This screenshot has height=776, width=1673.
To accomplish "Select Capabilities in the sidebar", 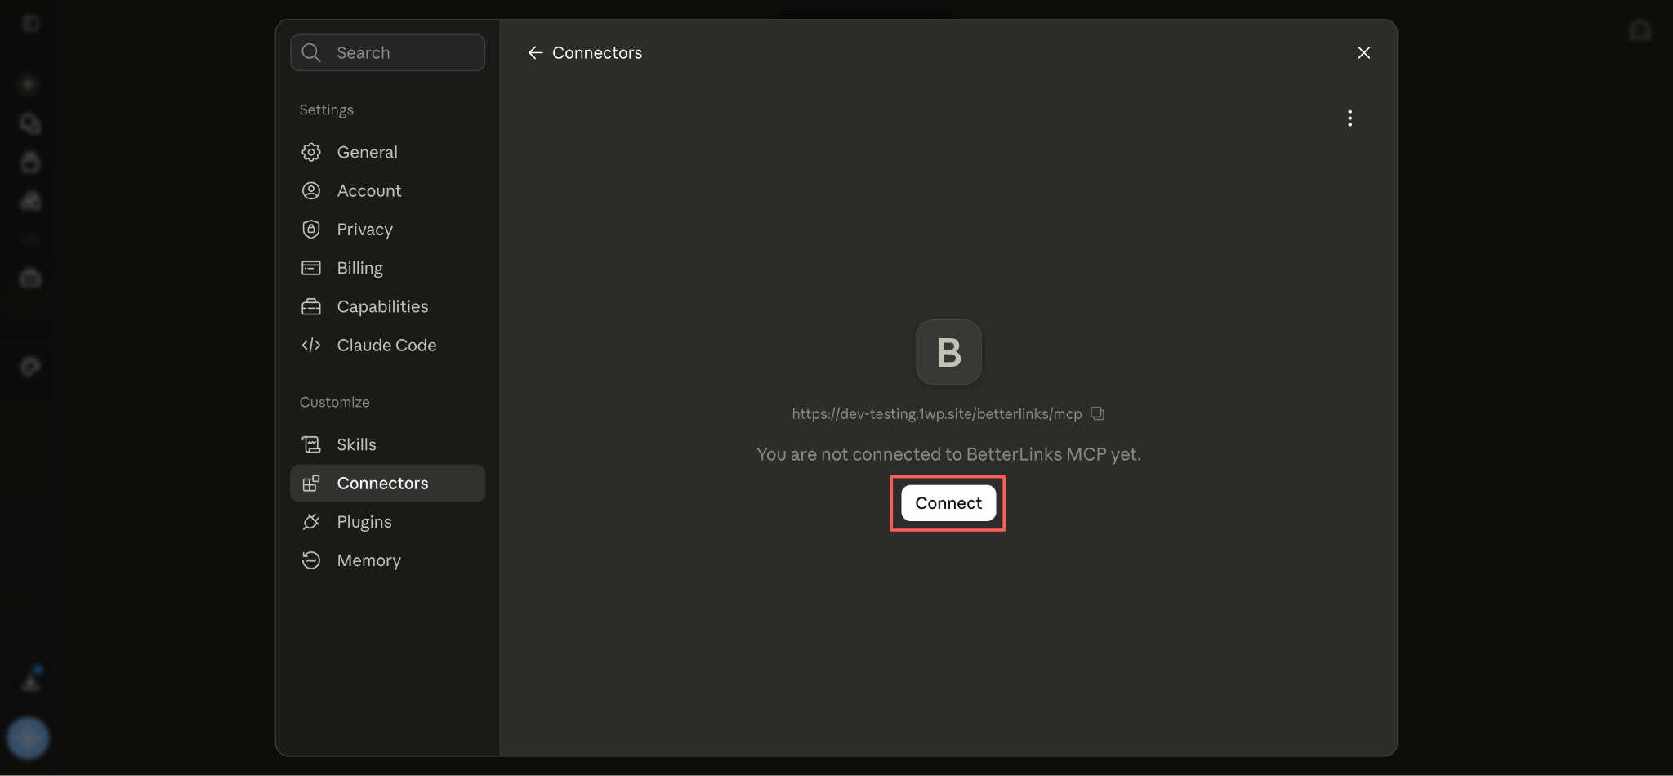I will pos(387,306).
